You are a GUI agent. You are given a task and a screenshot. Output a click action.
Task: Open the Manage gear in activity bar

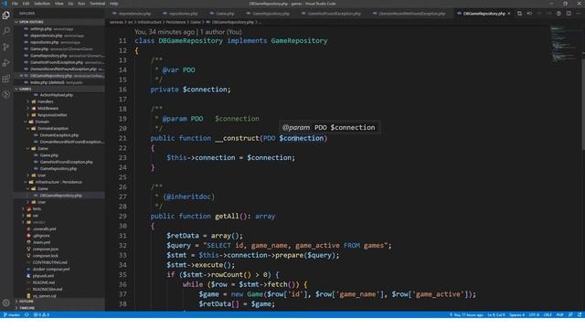(6, 302)
